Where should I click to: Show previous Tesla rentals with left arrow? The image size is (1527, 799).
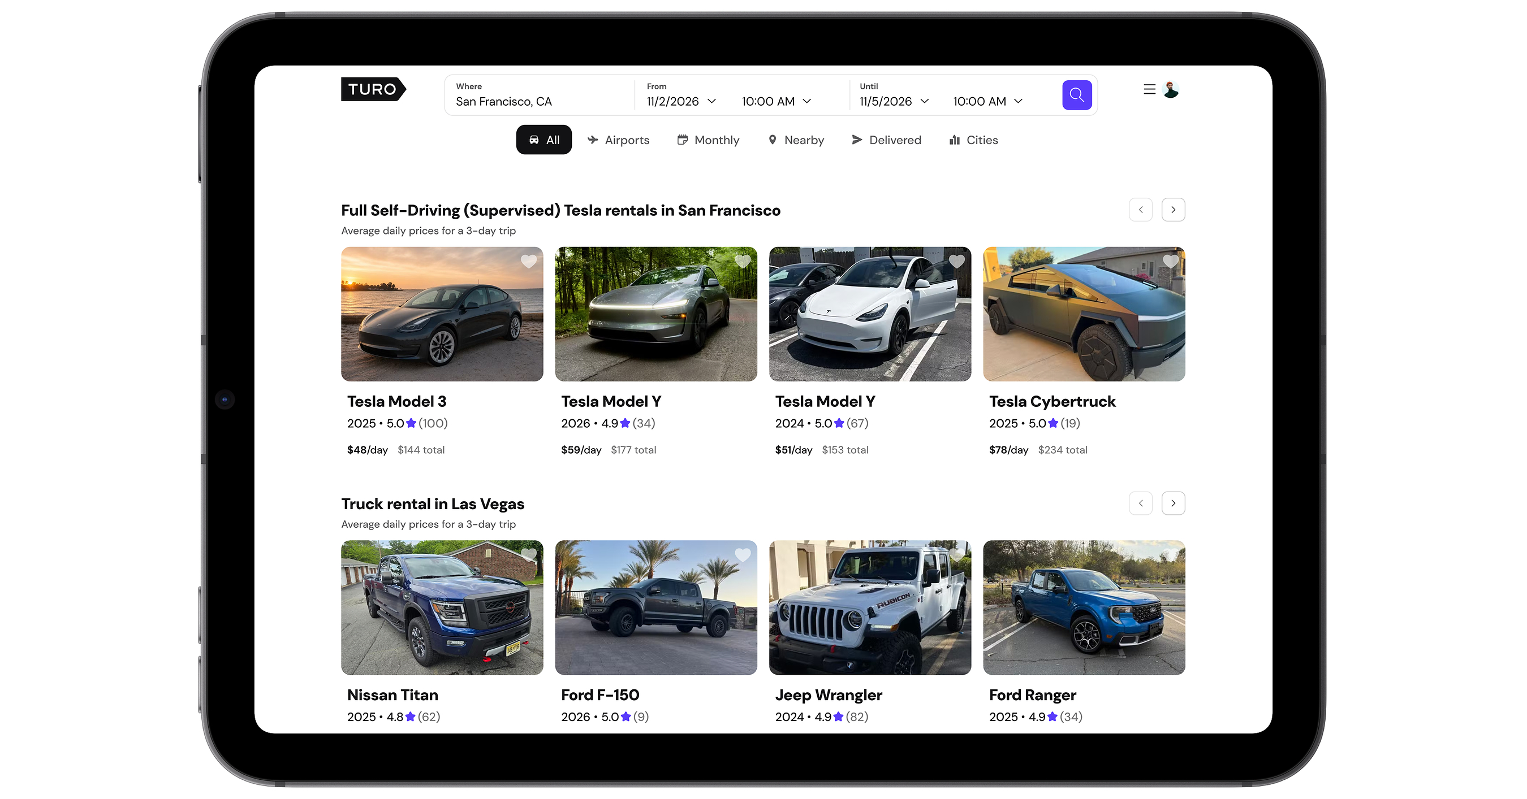pyautogui.click(x=1141, y=210)
